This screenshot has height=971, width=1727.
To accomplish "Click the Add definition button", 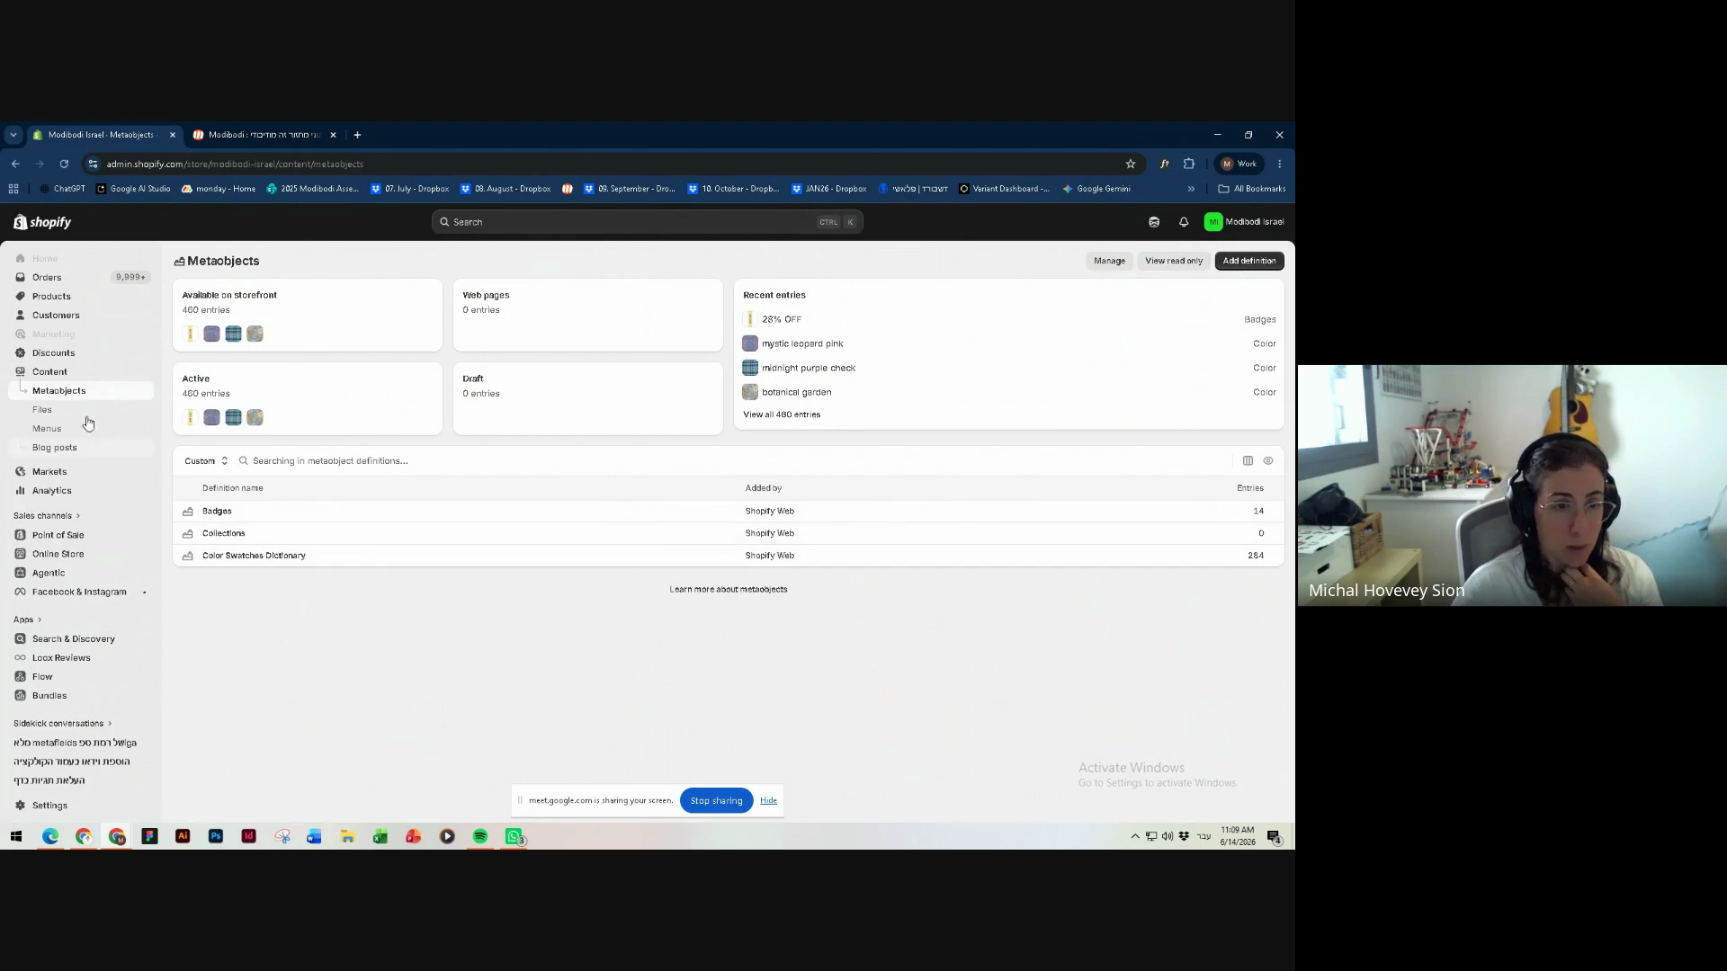I will [x=1248, y=261].
